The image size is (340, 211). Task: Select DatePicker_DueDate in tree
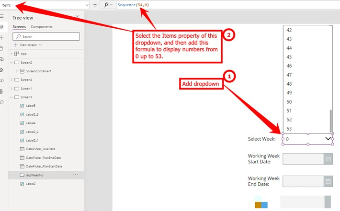coord(41,149)
